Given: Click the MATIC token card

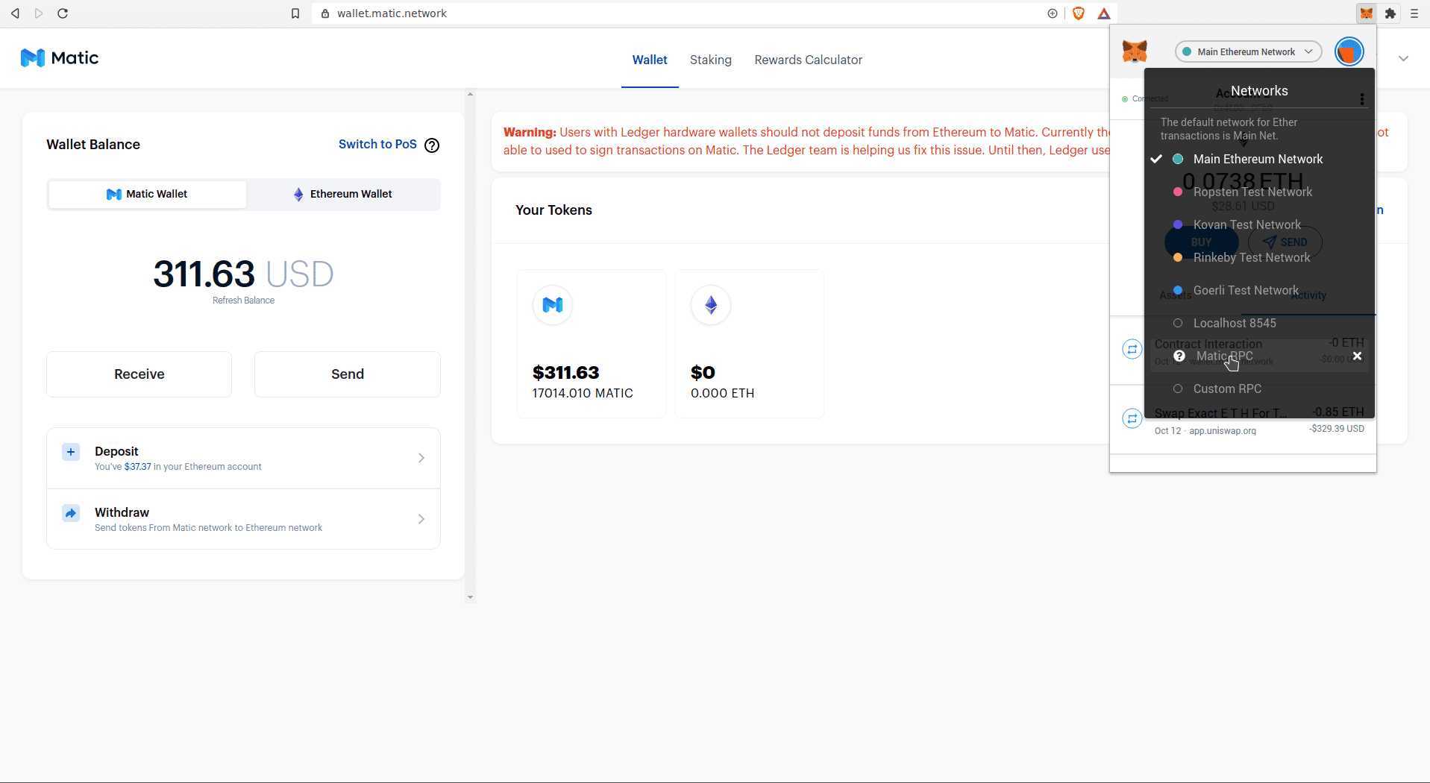Looking at the screenshot, I should [x=591, y=344].
